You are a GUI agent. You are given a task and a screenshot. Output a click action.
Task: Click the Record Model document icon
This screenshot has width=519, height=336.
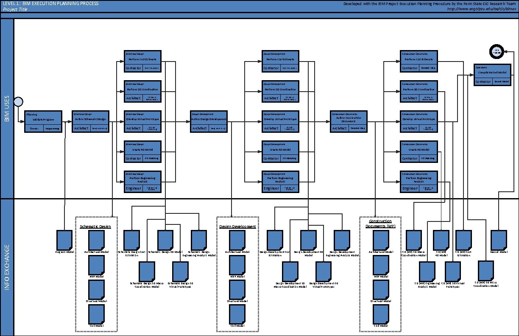[x=499, y=240]
